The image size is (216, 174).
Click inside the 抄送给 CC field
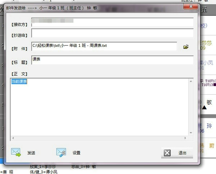[112, 33]
